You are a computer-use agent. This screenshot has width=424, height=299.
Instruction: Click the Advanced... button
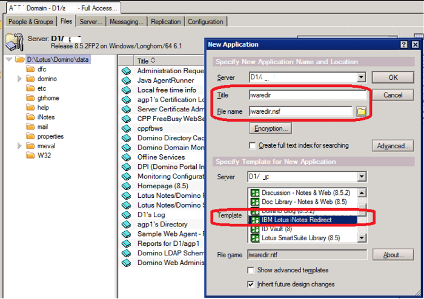tap(393, 146)
